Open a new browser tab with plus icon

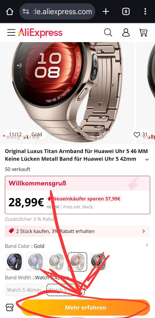106,11
